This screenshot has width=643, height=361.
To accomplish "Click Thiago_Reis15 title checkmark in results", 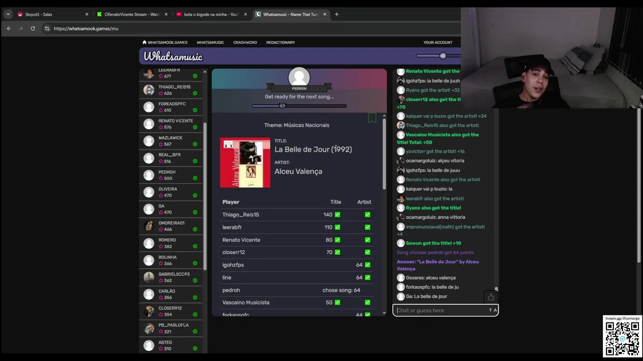I will (338, 215).
